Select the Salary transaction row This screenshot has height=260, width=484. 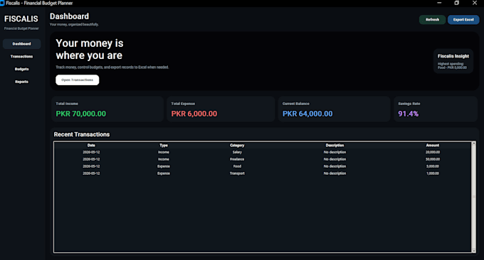pyautogui.click(x=263, y=152)
